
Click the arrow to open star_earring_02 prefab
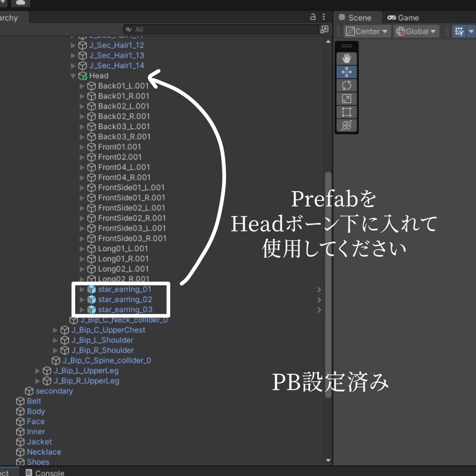pyautogui.click(x=319, y=299)
